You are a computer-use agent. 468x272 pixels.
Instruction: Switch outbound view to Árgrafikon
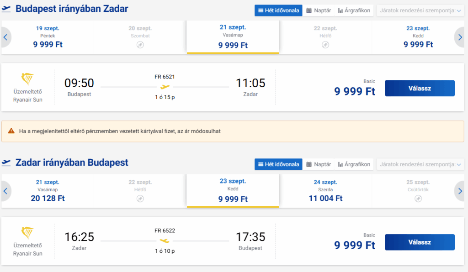click(x=354, y=10)
